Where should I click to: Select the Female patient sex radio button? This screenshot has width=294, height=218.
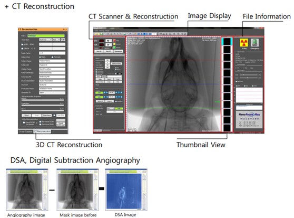point(52,57)
